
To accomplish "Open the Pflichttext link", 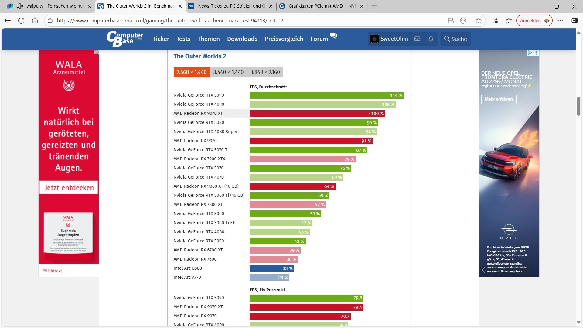I will pos(52,271).
